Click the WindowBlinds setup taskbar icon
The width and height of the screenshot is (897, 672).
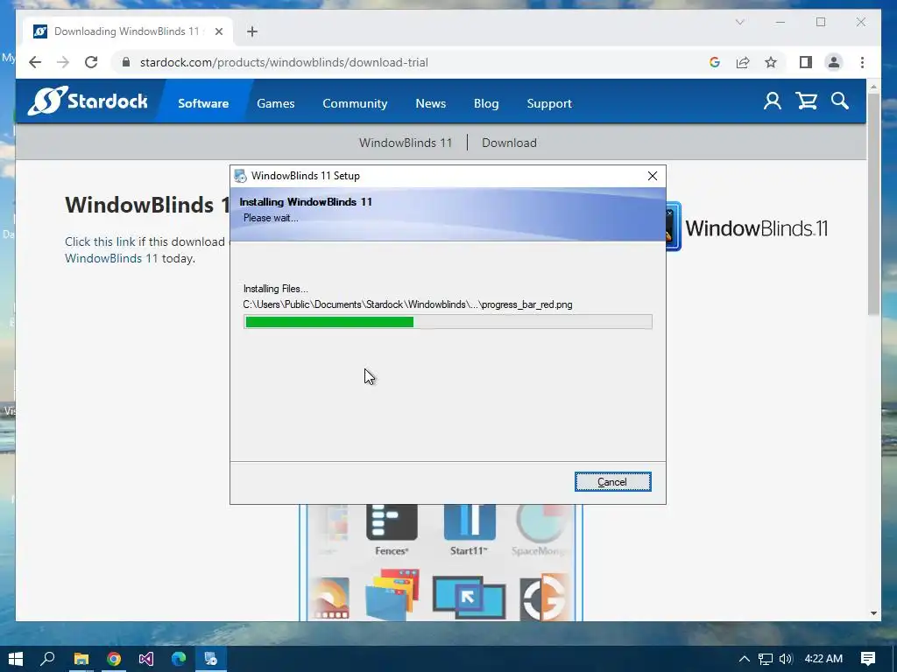211,659
